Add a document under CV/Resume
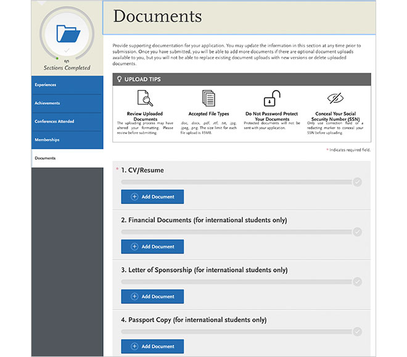 [x=152, y=197]
